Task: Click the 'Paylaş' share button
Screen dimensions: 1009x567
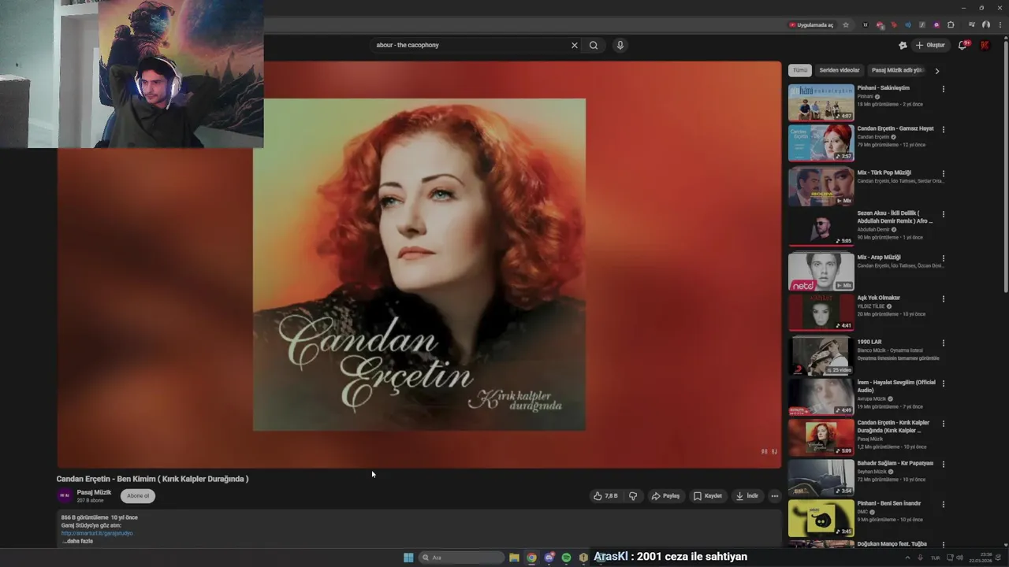Action: coord(665,496)
